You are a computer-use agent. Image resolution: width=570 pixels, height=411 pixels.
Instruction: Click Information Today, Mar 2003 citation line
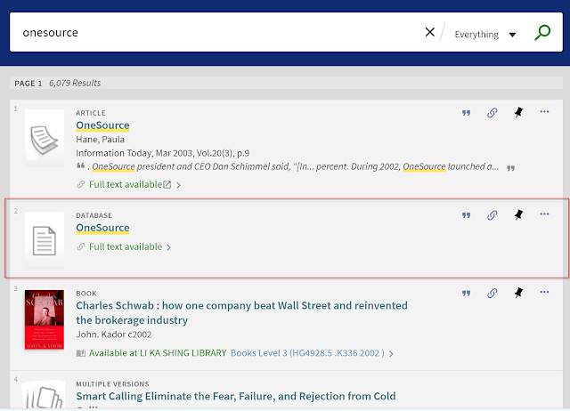coord(162,153)
